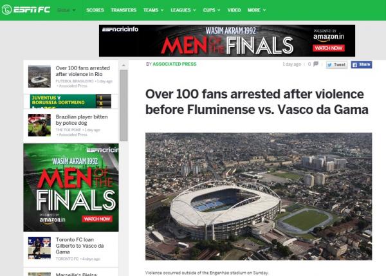Open the stadium thumbnail in the sidebar
Viewport: 386px width, 276px height.
tap(39, 77)
